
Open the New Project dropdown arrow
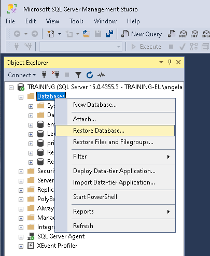pos(60,34)
